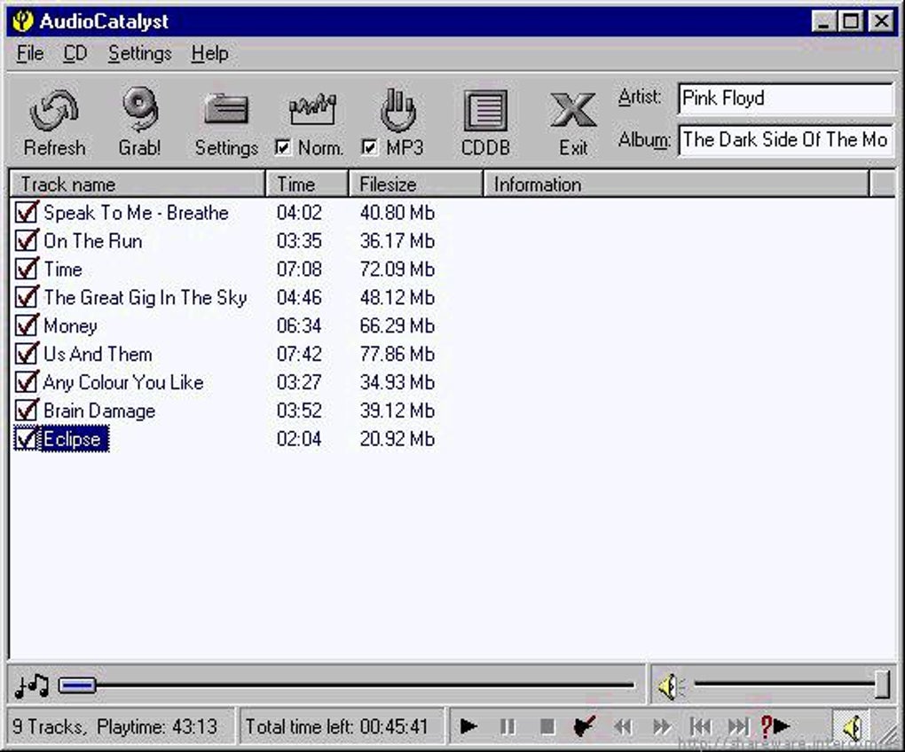Skip to the previous track button
The width and height of the screenshot is (905, 752).
[700, 726]
